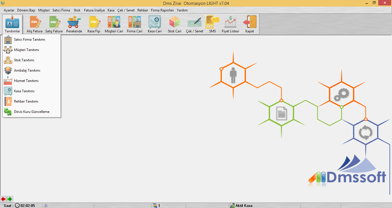Collapse the Tanıtımlar dropdown button
392x208 pixels.
(12, 24)
